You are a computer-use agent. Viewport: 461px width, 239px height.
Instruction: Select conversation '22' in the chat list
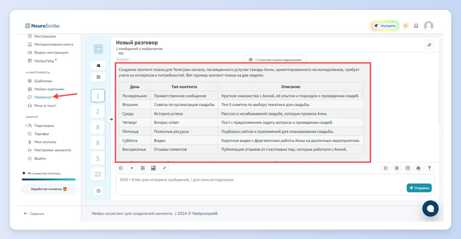pos(98,174)
